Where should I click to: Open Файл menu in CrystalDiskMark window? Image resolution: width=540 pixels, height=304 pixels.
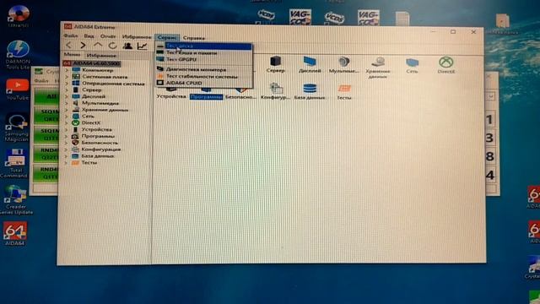click(x=41, y=80)
